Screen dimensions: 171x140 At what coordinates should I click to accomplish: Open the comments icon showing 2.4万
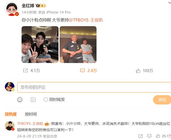(83, 71)
